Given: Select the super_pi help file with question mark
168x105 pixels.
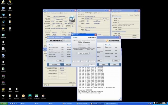Looking at the screenshot, I should coord(3,56).
